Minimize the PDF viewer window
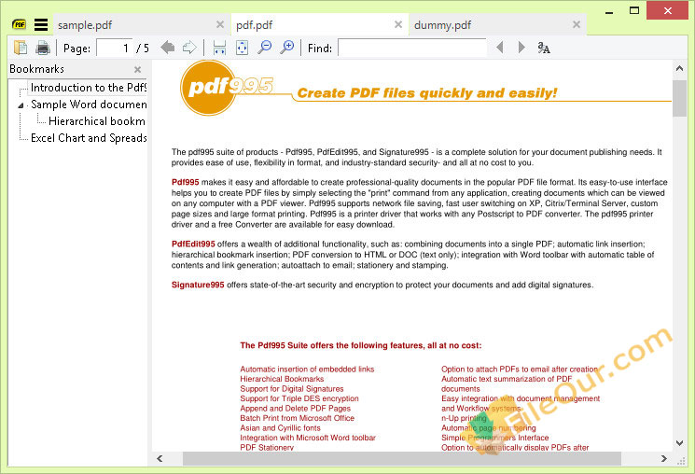This screenshot has height=474, width=695. 609,11
